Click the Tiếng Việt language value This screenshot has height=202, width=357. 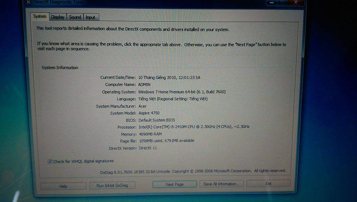(x=173, y=99)
